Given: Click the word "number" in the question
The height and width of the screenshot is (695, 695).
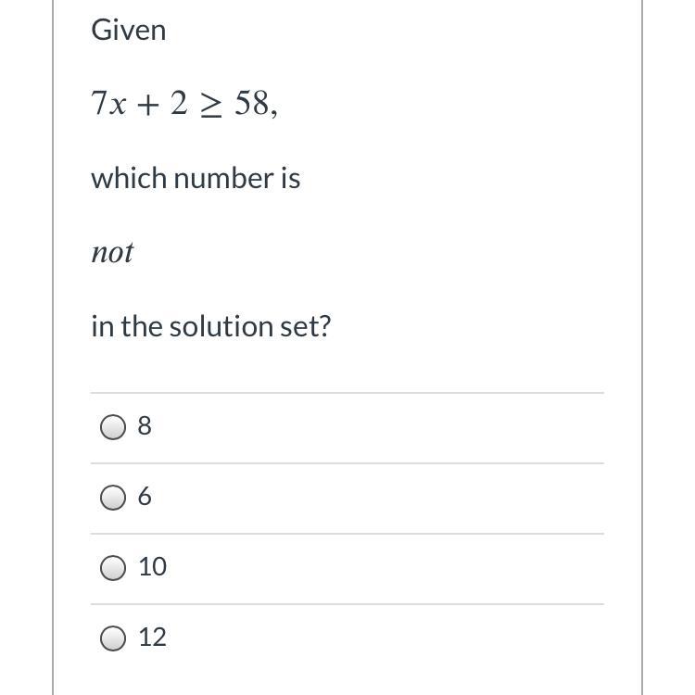Looking at the screenshot, I should (222, 178).
